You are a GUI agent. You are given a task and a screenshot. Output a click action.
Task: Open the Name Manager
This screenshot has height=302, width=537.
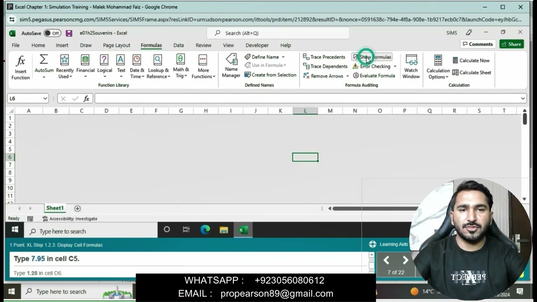pyautogui.click(x=231, y=67)
